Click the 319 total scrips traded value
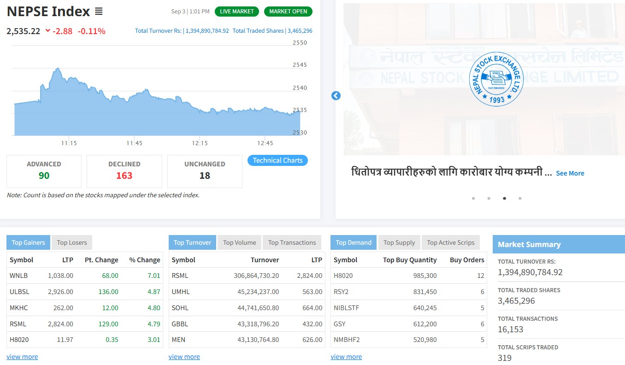625x365 pixels. click(x=505, y=358)
